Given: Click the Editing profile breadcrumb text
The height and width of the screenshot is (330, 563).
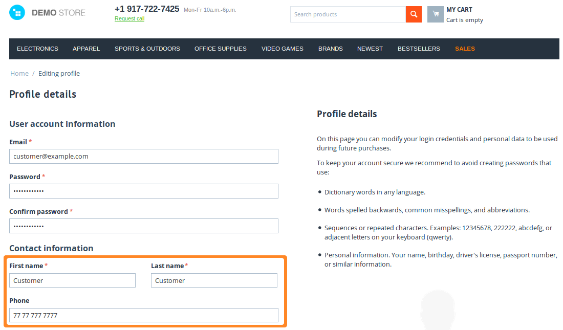Looking at the screenshot, I should (x=59, y=73).
